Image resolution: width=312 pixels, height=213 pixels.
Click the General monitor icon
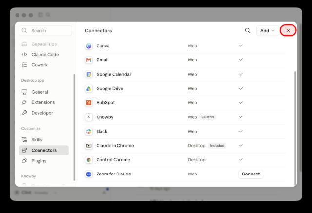[24, 92]
